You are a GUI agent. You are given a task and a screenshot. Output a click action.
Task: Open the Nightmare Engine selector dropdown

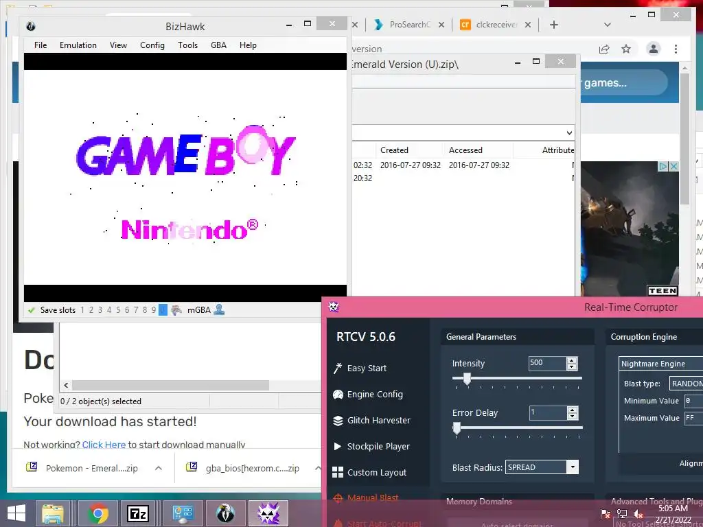coord(661,364)
